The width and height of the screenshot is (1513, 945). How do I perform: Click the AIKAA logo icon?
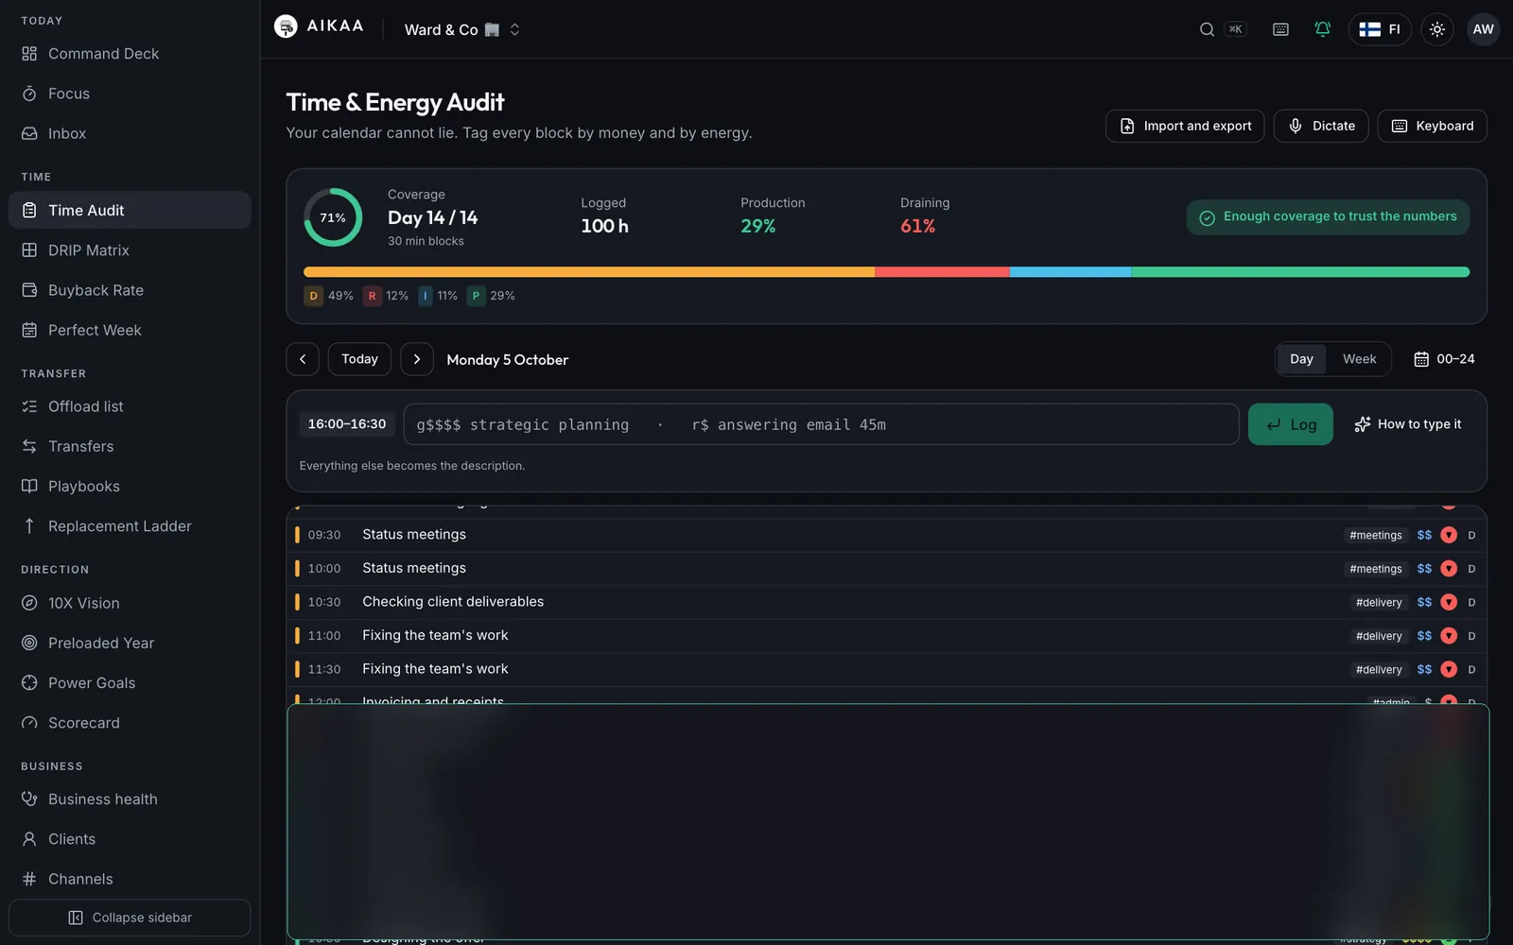[286, 26]
